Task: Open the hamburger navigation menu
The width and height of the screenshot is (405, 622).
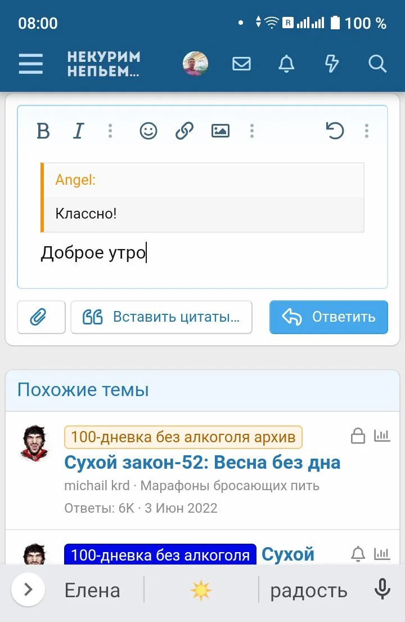Action: [31, 64]
